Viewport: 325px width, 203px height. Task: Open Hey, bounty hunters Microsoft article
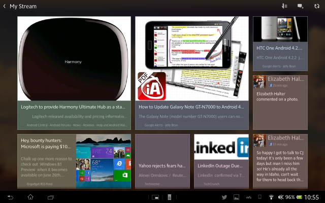point(46,144)
